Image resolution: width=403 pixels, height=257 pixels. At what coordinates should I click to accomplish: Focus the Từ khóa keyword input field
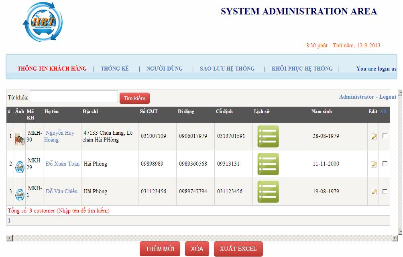74,97
